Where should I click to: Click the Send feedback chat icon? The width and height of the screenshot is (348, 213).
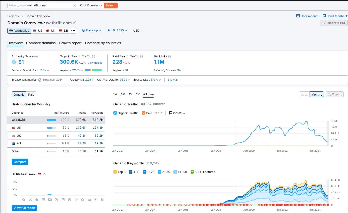[x=324, y=16]
